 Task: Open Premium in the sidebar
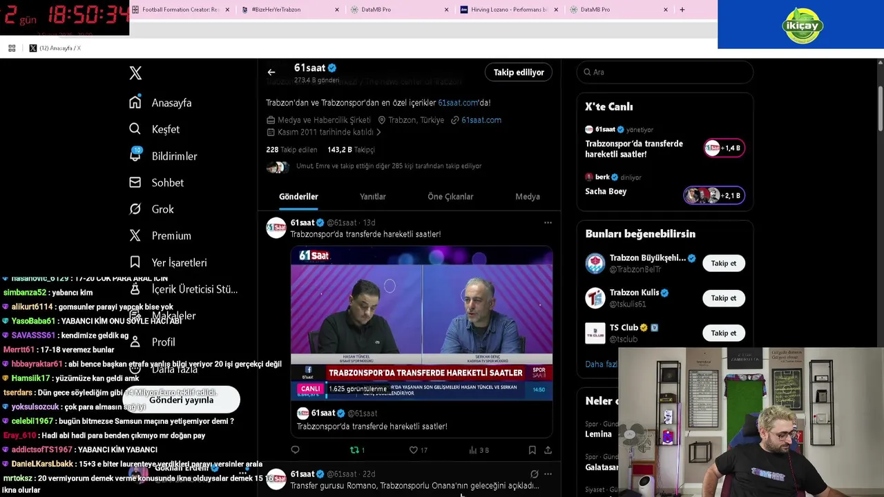(x=160, y=236)
